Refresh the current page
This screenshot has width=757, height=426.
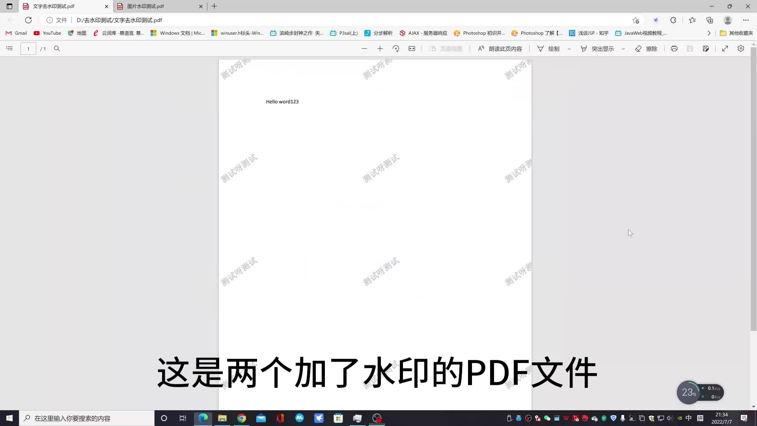28,20
